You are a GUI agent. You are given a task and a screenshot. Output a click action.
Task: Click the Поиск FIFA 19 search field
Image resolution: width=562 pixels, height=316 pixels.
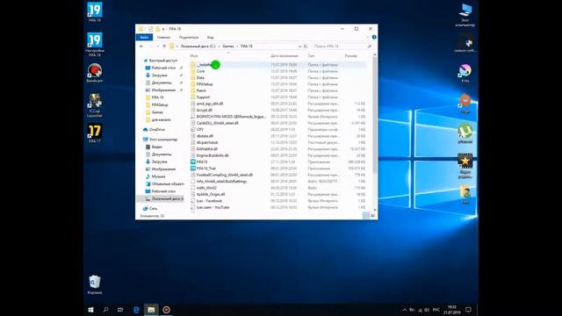[x=342, y=47]
